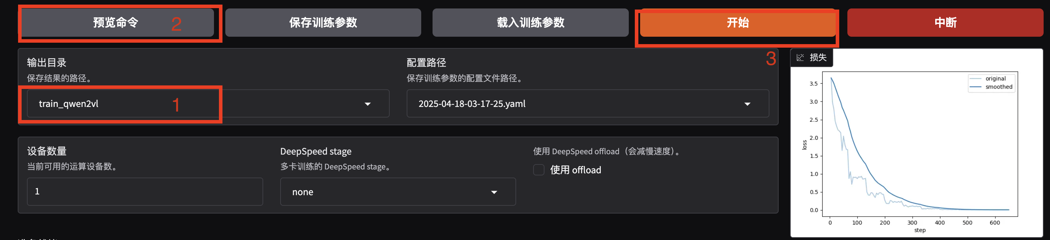Click the loss axis label on chart
Screen dimensions: 1050x240
[804, 145]
